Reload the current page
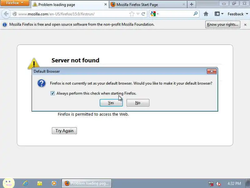Image resolution: width=250 pixels, height=188 pixels. (x=143, y=14)
